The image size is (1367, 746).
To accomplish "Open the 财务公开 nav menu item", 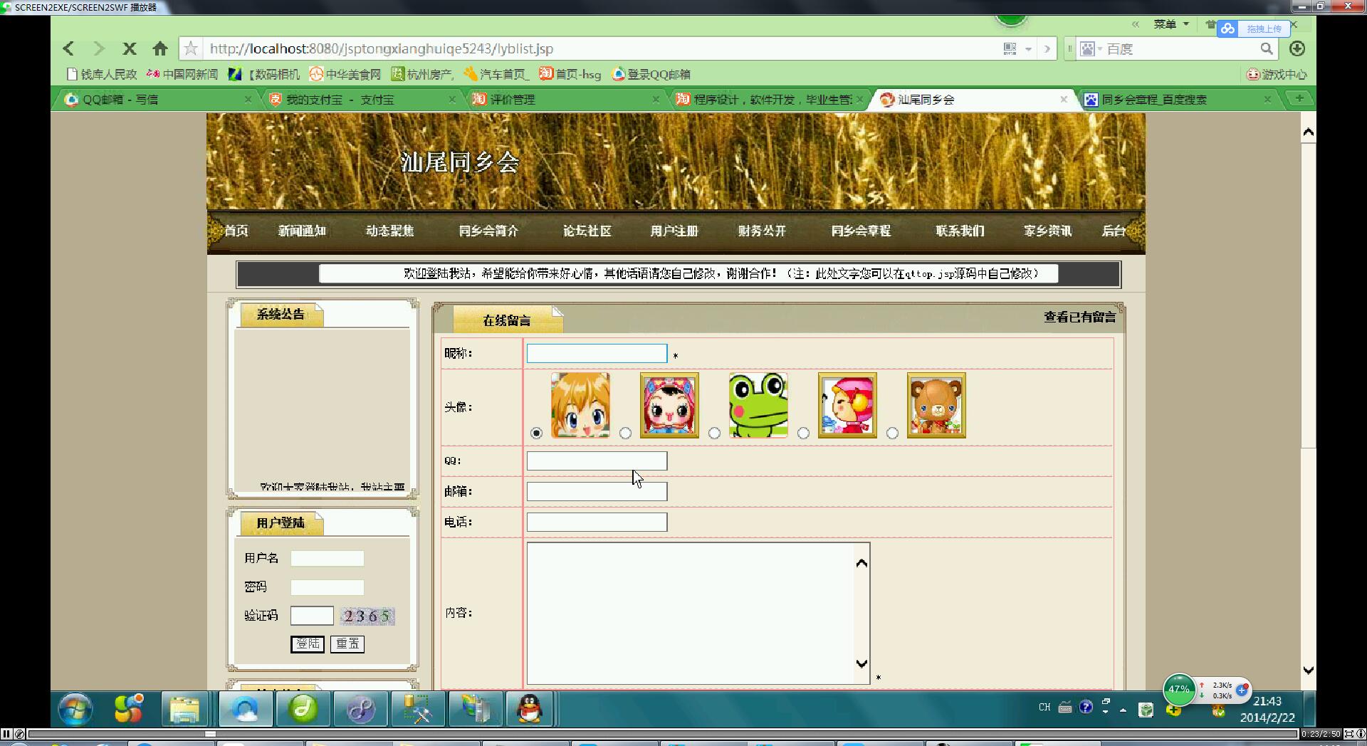I will coord(763,231).
